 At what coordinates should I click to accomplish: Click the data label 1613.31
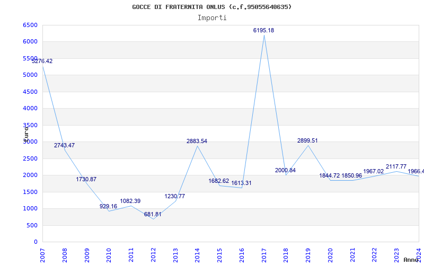(x=241, y=183)
